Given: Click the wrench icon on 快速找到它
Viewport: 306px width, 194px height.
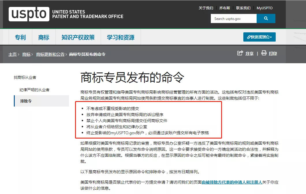Looking at the screenshot, I should (249, 37).
